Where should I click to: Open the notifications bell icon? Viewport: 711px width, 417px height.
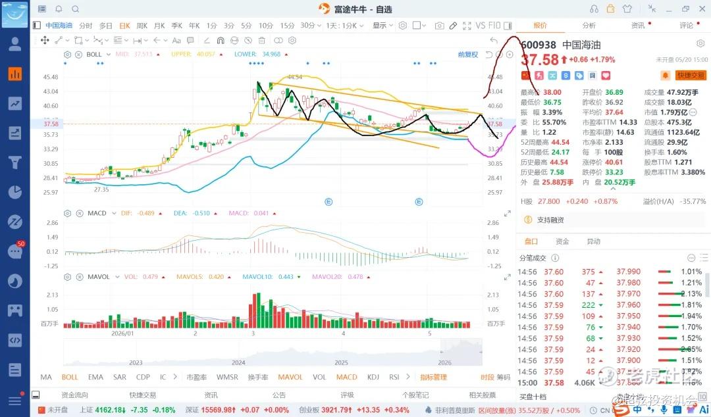coord(59,9)
